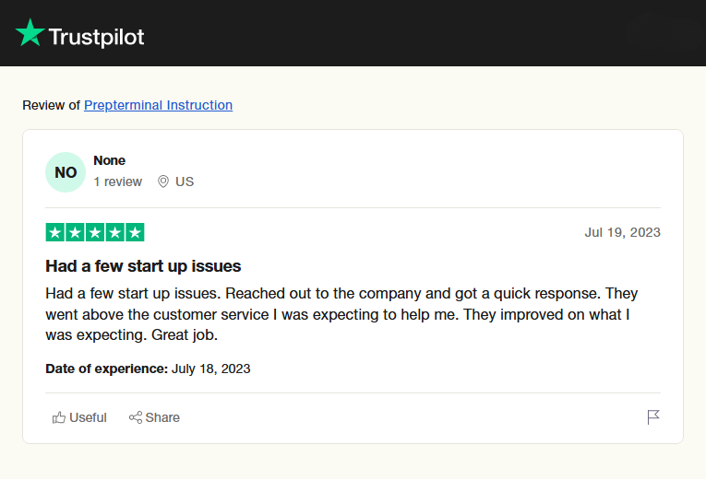
Task: Click the first green rating star
Action: [x=55, y=232]
